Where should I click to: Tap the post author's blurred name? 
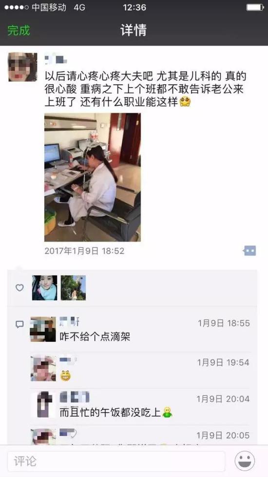point(56,58)
